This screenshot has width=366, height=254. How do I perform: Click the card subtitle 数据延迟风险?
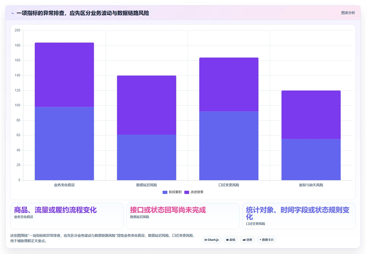[x=140, y=217]
